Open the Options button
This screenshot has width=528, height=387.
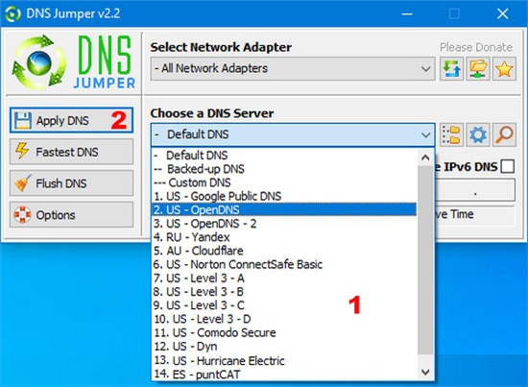coord(71,215)
